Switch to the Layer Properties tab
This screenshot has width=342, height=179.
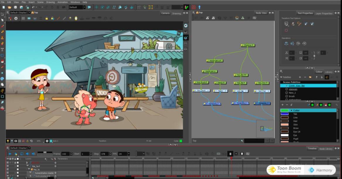tap(324, 13)
